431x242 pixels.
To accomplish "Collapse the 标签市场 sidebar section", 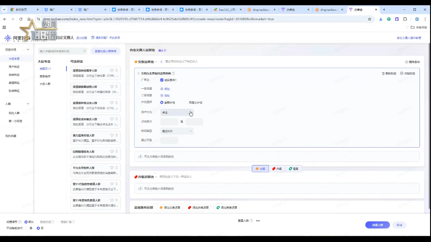I will [28, 49].
